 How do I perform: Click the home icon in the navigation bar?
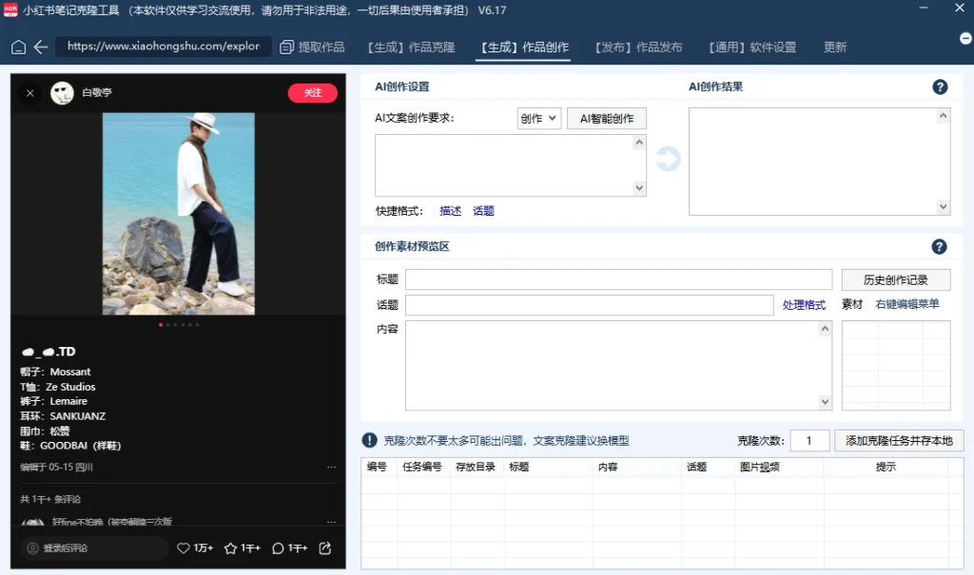pyautogui.click(x=19, y=48)
